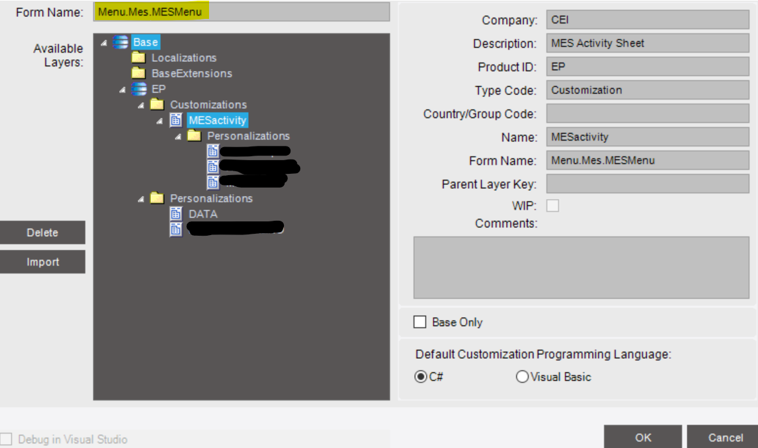
Task: Click the Personalizations folder icon under MESactivity
Action: (194, 136)
